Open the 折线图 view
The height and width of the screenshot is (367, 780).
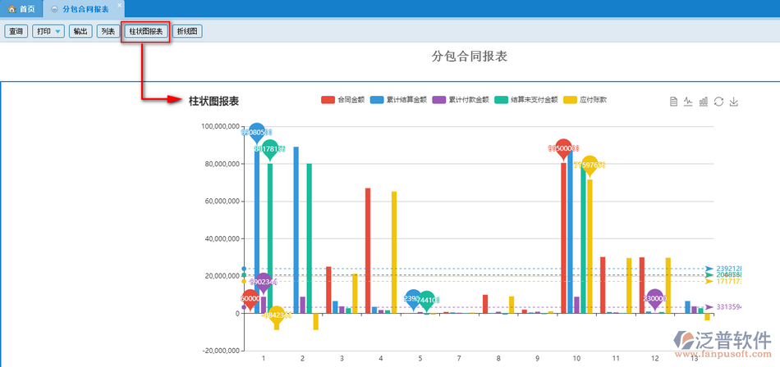click(187, 32)
